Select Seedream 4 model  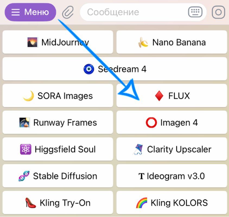point(115,69)
